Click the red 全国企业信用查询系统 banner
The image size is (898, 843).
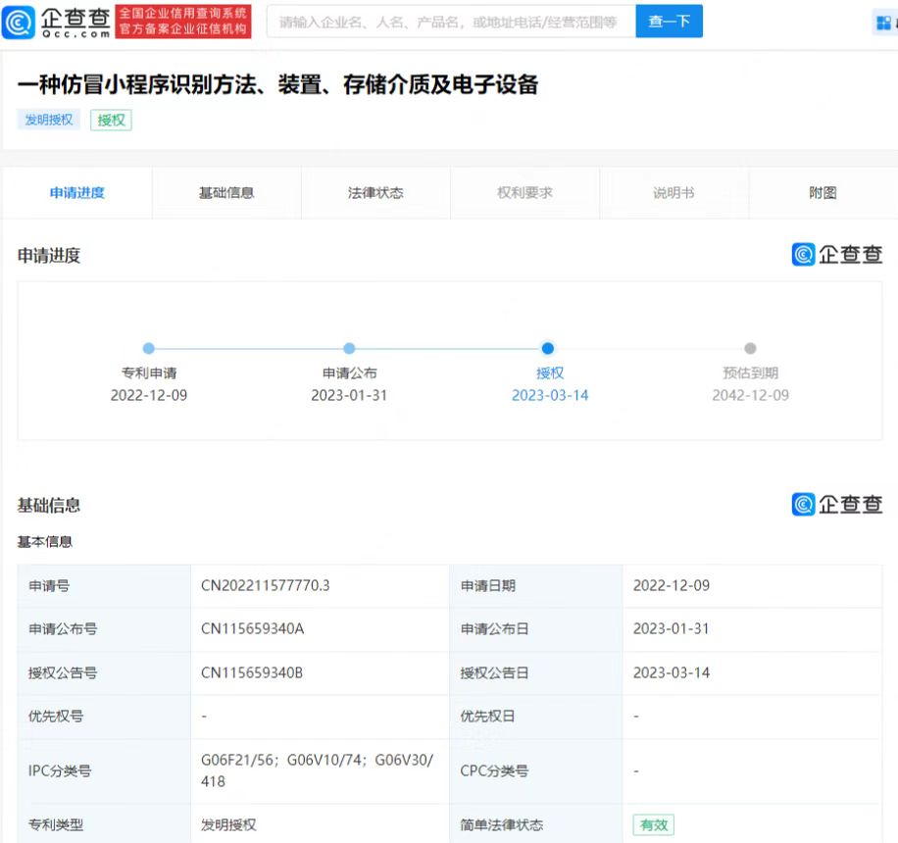click(x=183, y=22)
